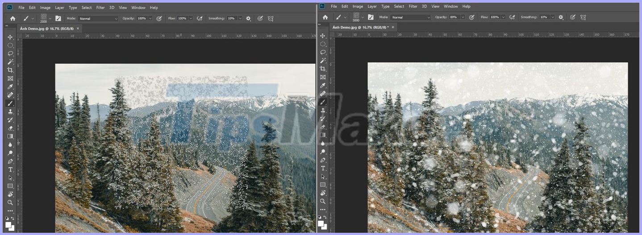Open the Image menu in right window
Image resolution: width=642 pixels, height=235 pixels.
click(358, 6)
